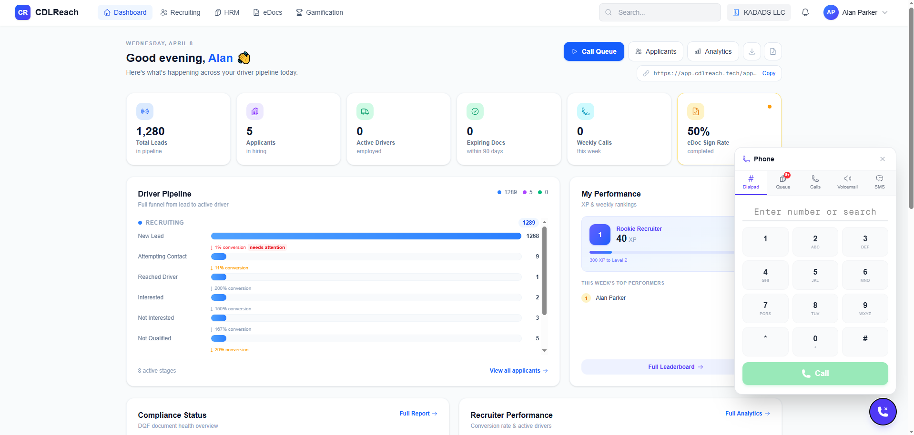Tap dialpad key 1
The image size is (914, 435).
pyautogui.click(x=765, y=242)
